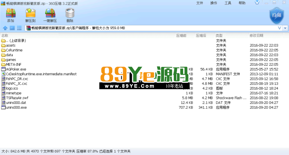Click the 解压到 (Extract to) icon
This screenshot has width=289, height=155.
[x=30, y=13]
